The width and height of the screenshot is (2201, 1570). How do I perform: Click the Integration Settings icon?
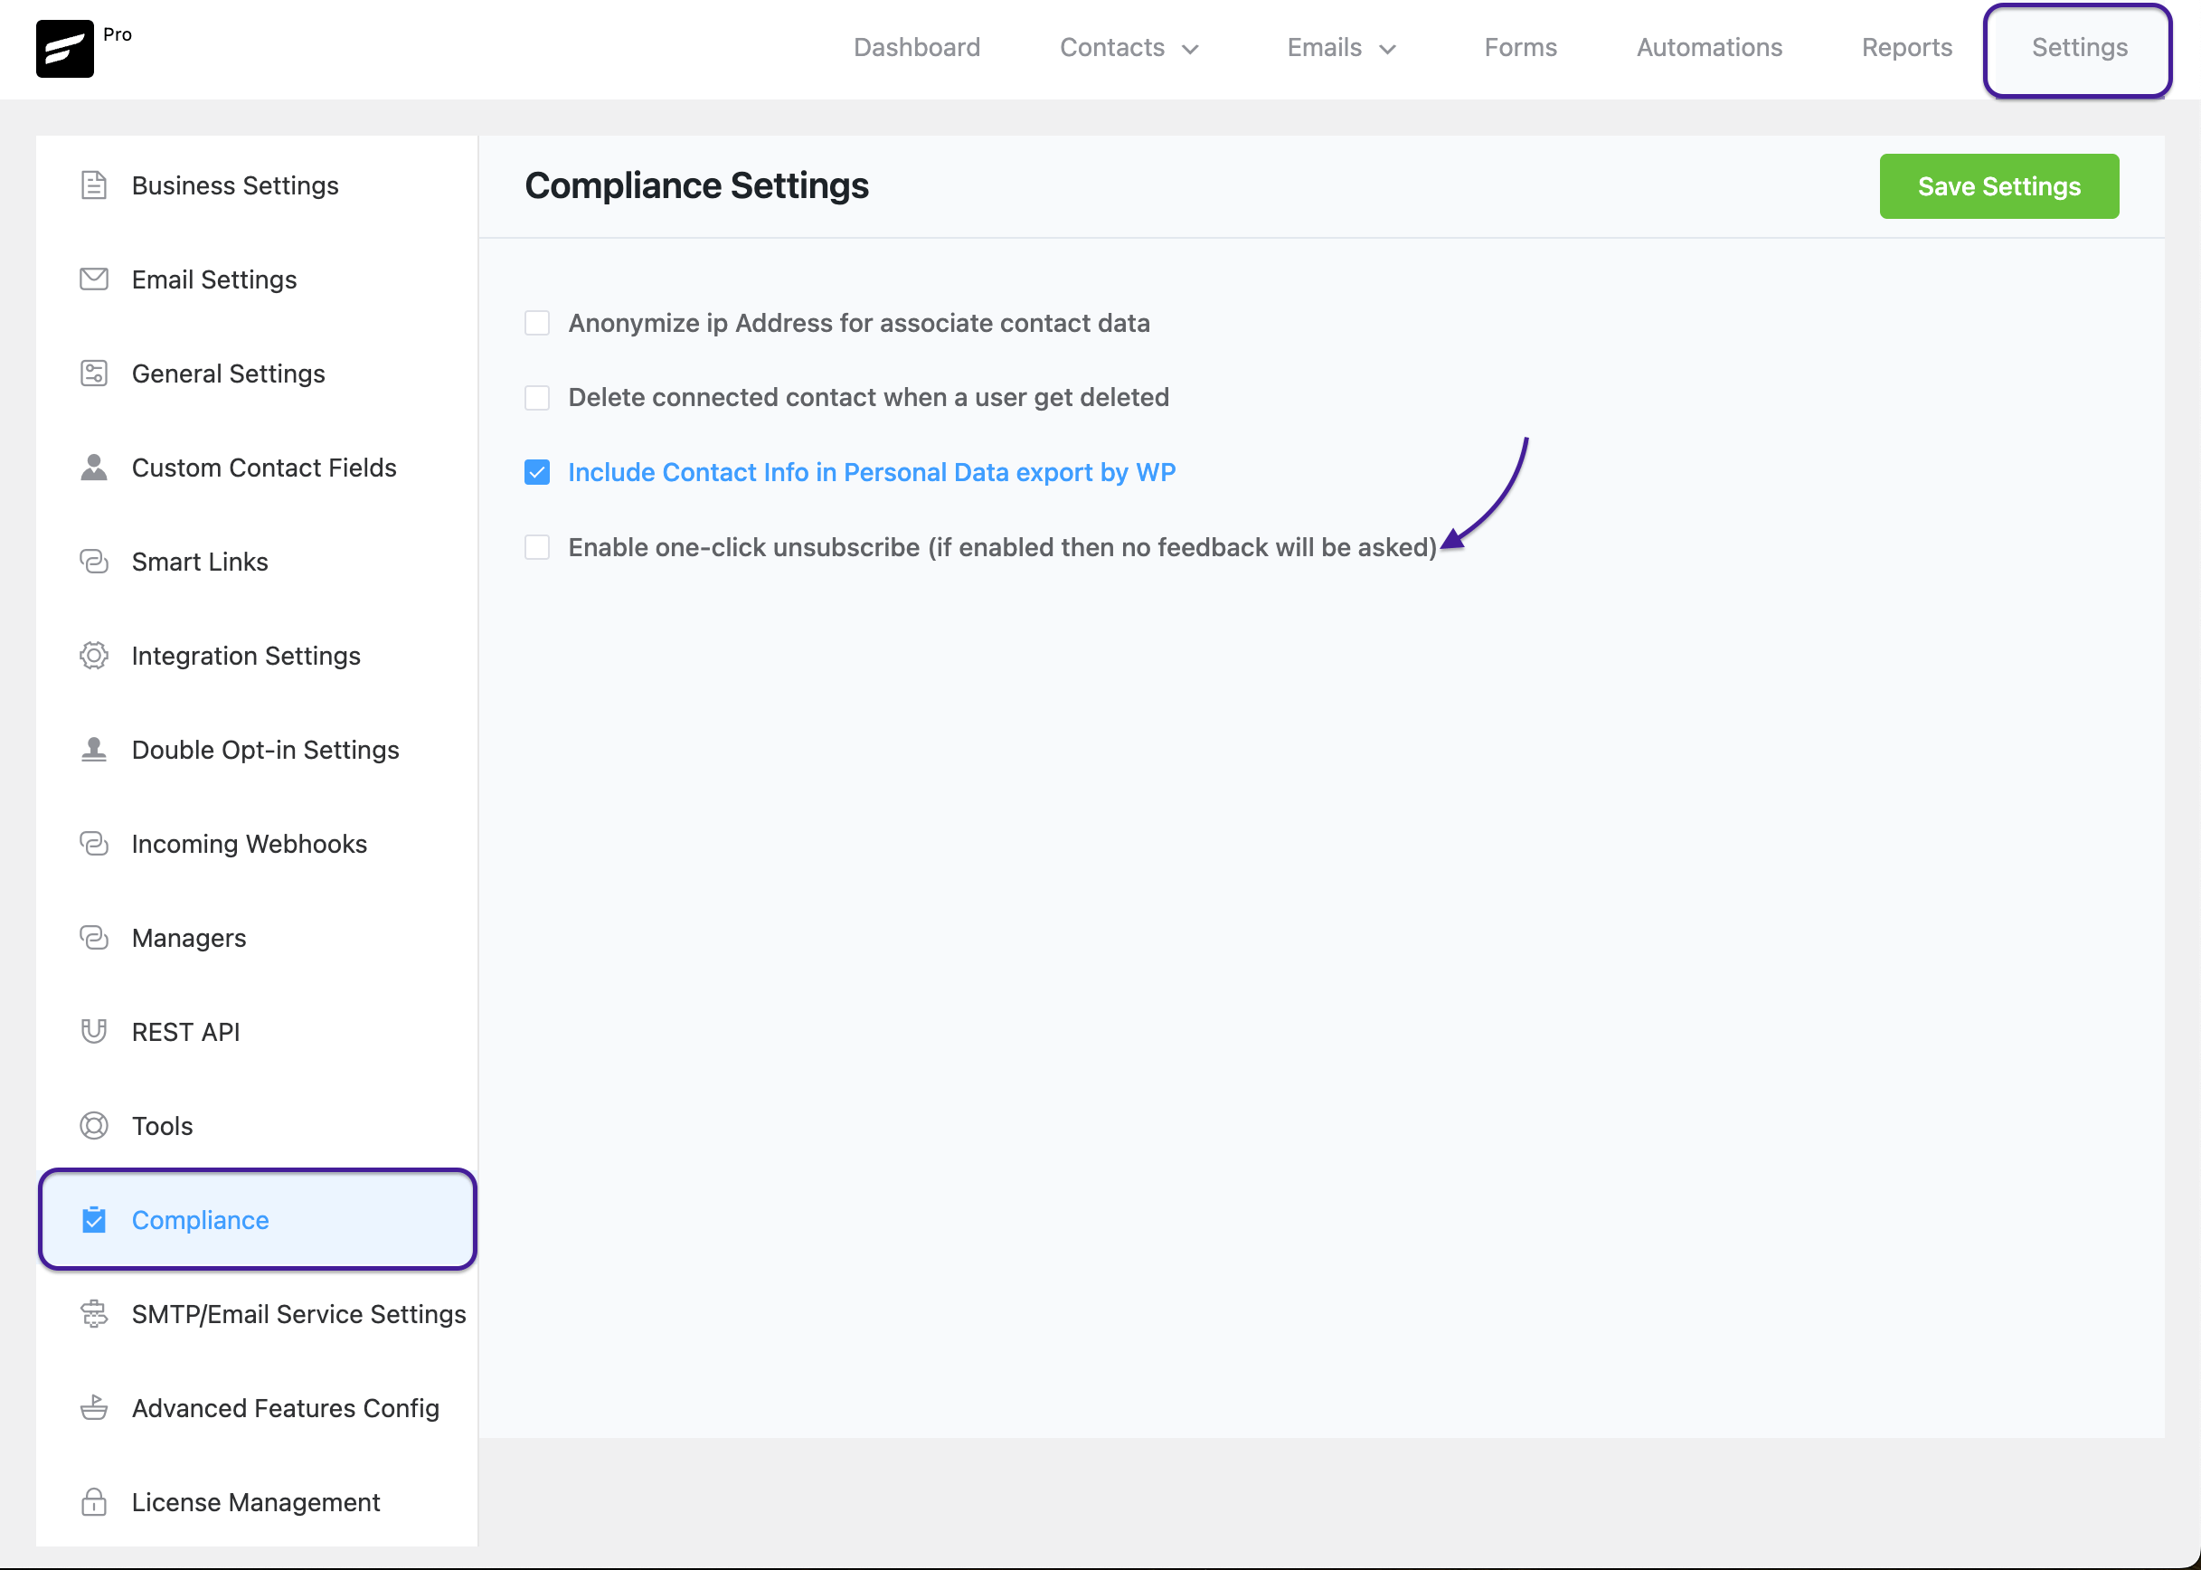(95, 654)
